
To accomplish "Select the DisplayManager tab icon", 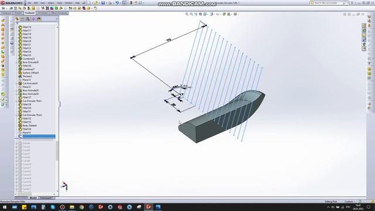I will pyautogui.click(x=39, y=19).
